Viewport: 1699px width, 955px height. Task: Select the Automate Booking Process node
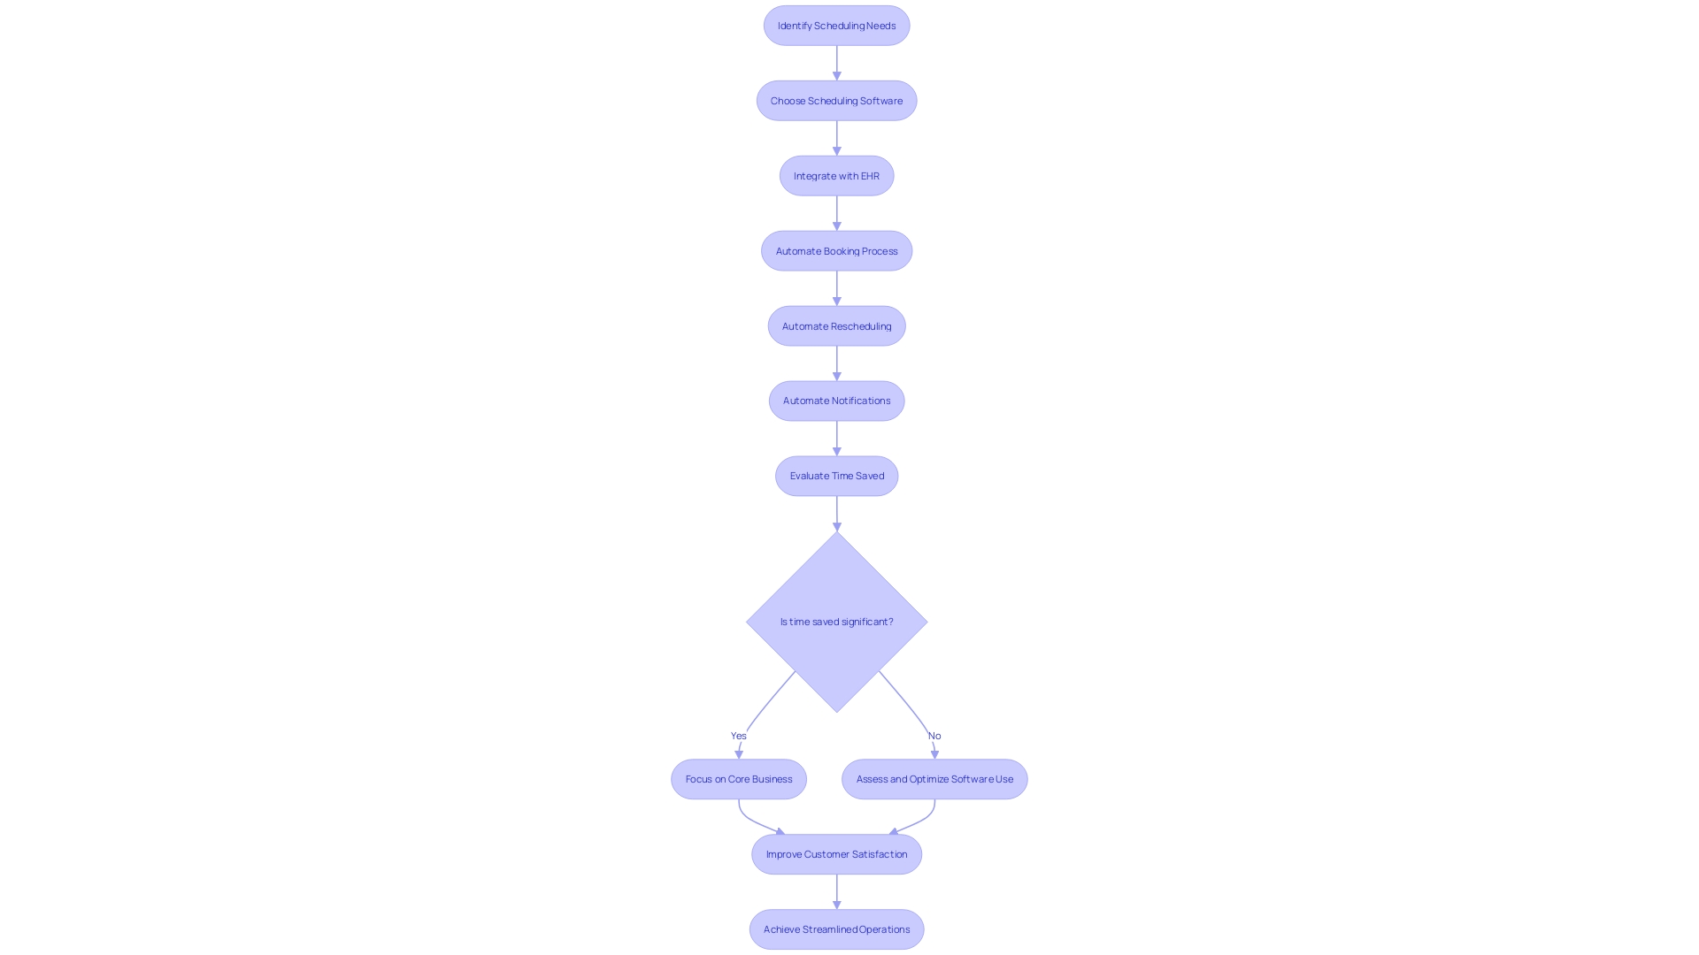coord(836,249)
